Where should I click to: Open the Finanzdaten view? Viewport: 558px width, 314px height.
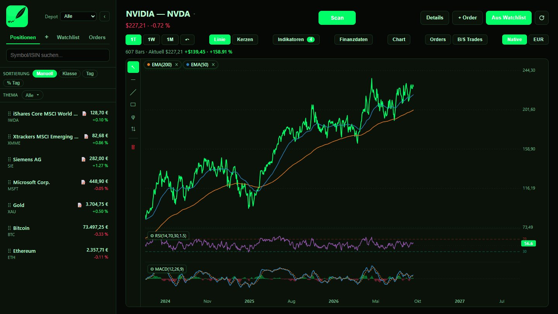pos(353,40)
